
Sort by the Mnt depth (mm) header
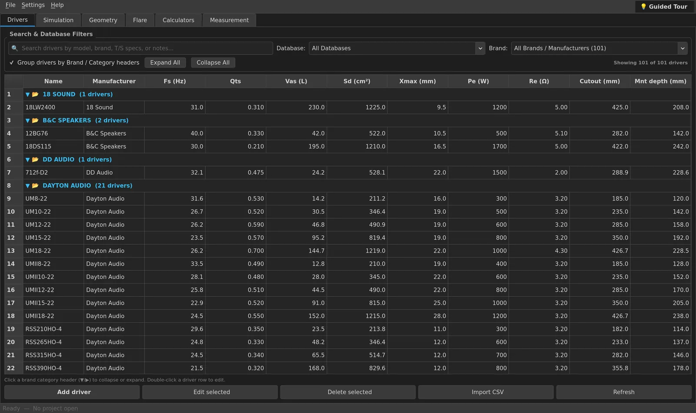pyautogui.click(x=660, y=81)
